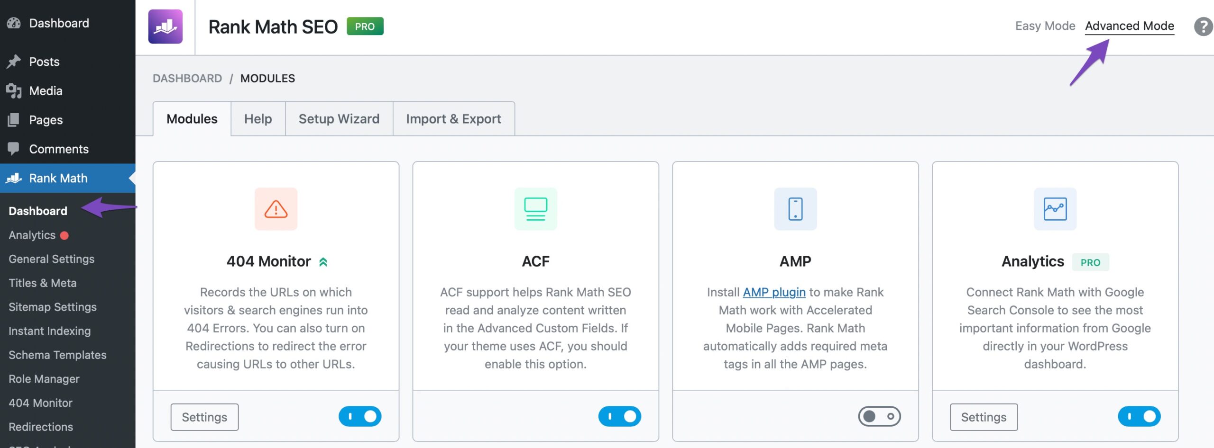
Task: Click the Posts pushpin icon
Action: click(14, 62)
